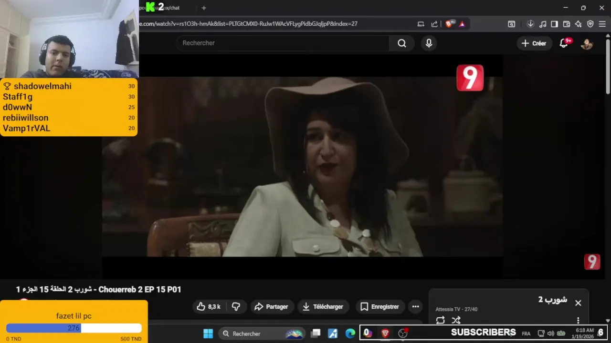Like the video with thumbs up
Screen dimensions: 611x343
[x=209, y=307]
